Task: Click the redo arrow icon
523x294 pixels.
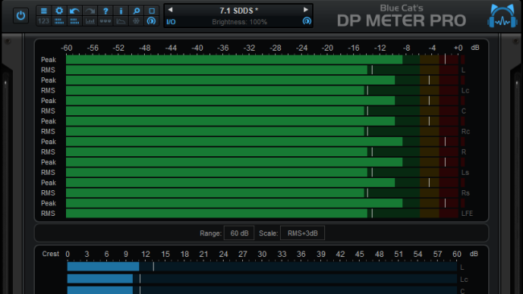Action: (90, 10)
